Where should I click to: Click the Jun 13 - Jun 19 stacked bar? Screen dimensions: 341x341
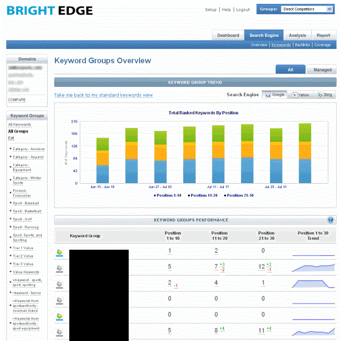click(x=102, y=161)
